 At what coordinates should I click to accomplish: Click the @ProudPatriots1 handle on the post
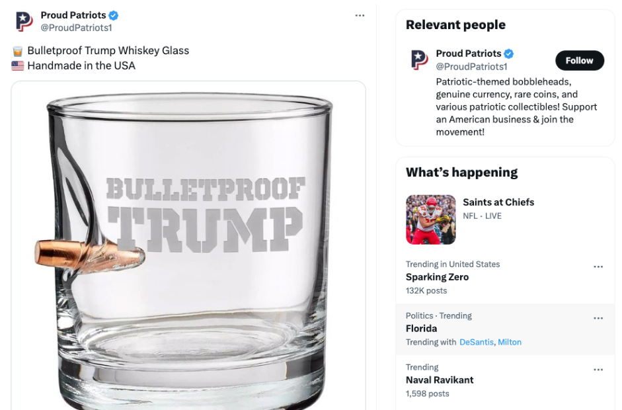click(76, 28)
